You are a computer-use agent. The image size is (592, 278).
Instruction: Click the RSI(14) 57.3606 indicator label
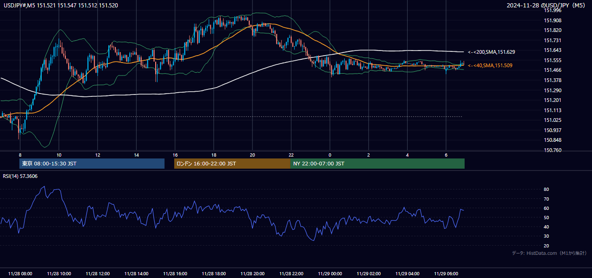(20, 176)
